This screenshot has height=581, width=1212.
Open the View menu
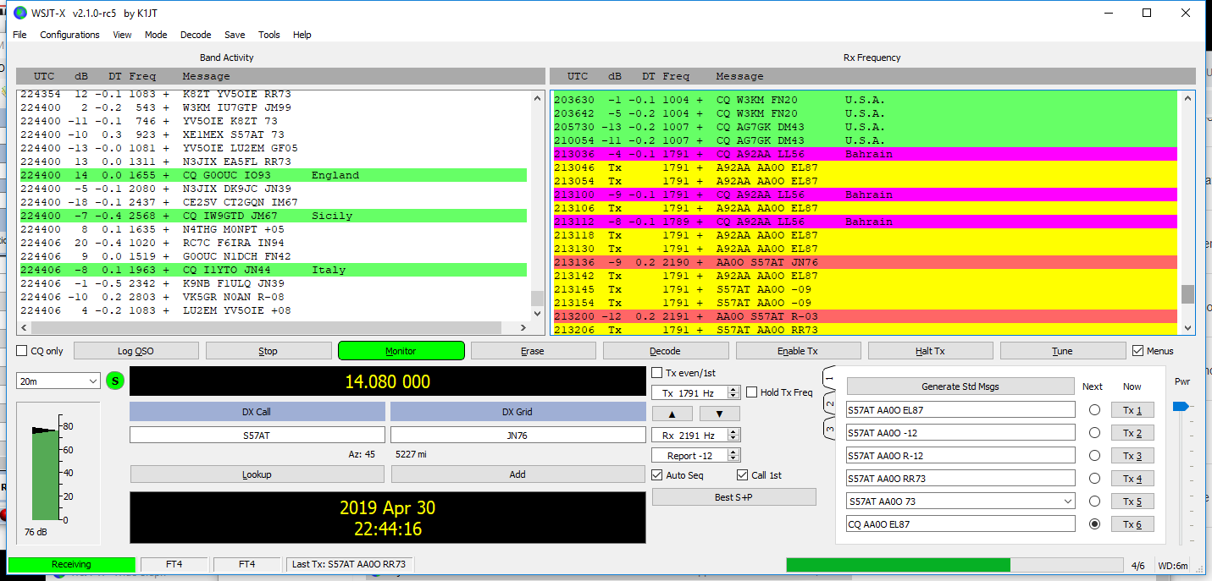pyautogui.click(x=122, y=35)
